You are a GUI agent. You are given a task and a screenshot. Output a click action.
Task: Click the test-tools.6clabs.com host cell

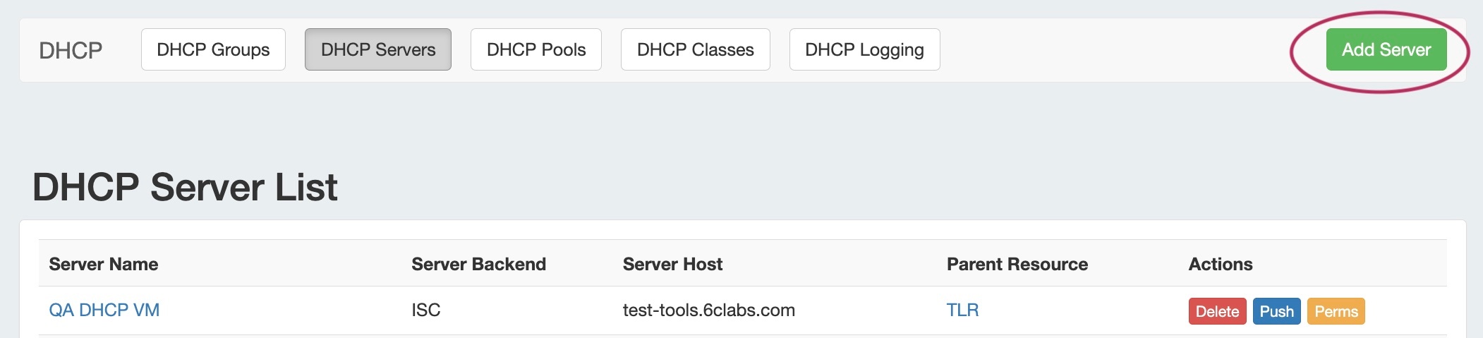[x=708, y=310]
